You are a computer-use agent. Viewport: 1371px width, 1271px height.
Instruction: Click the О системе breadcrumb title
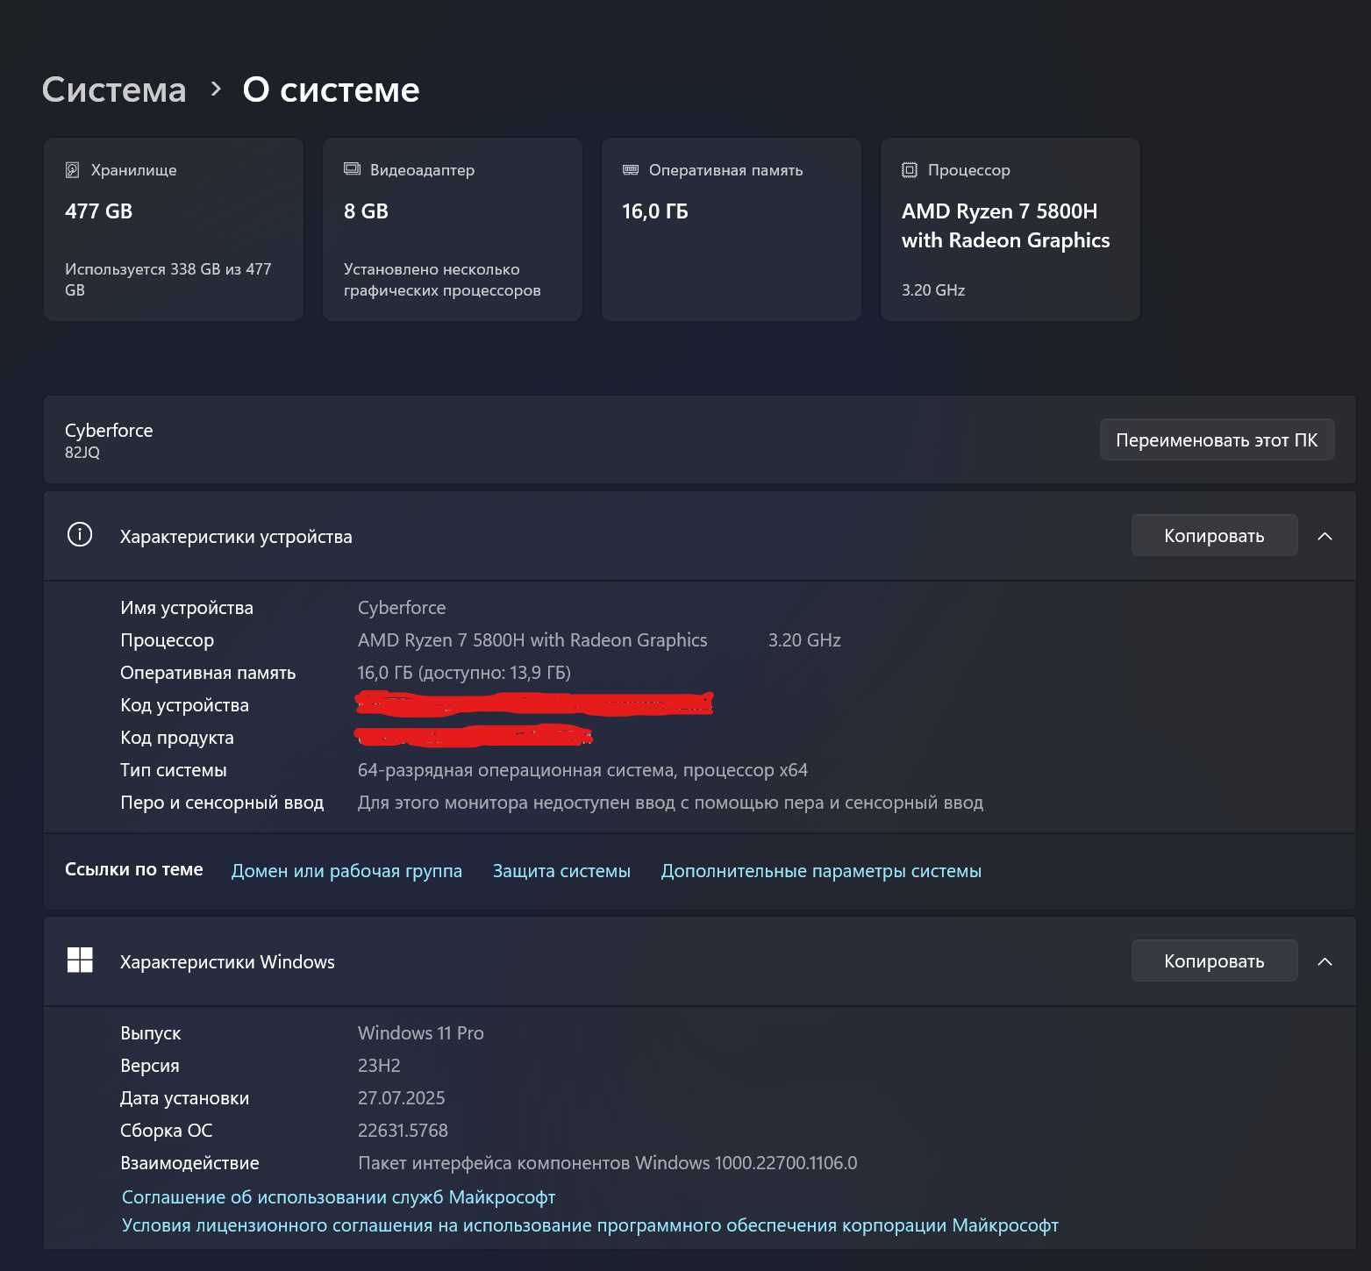pos(331,89)
